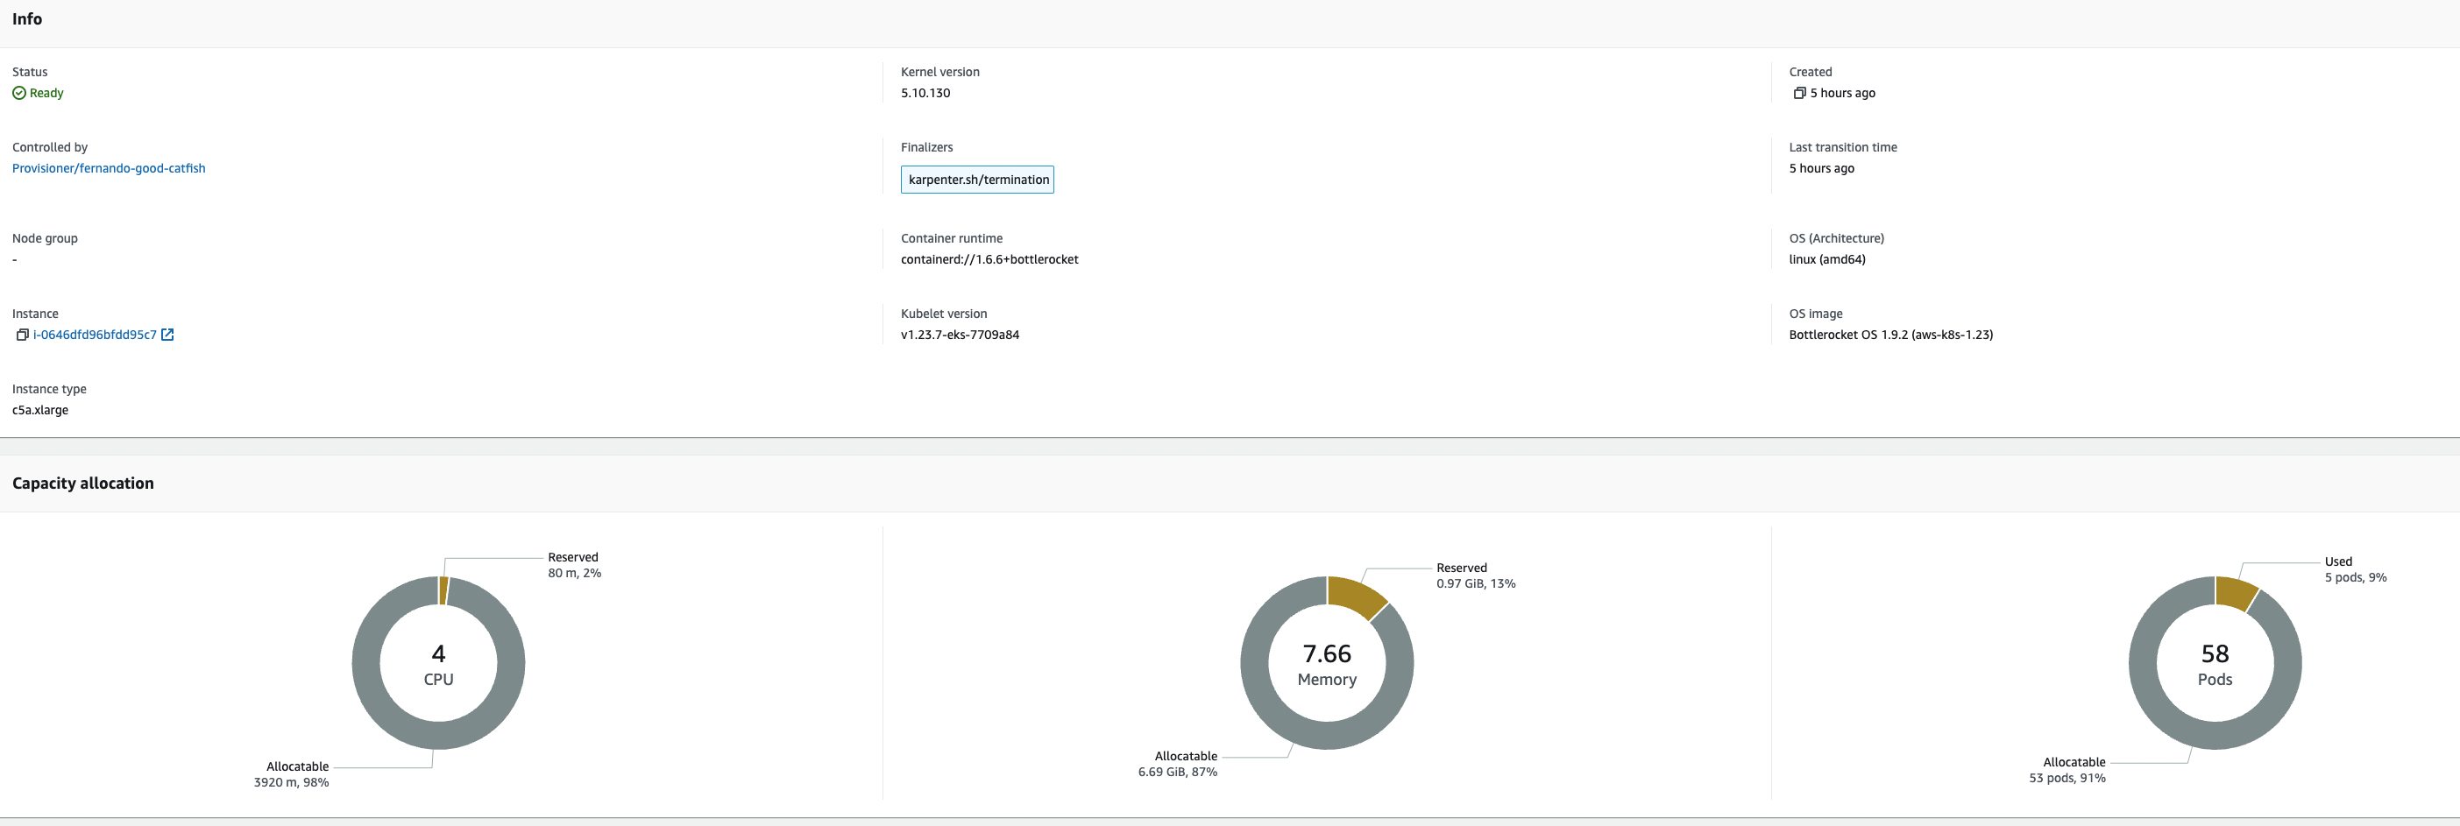Copy the instance ID using the copy icon
The height and width of the screenshot is (826, 2460).
[x=21, y=335]
